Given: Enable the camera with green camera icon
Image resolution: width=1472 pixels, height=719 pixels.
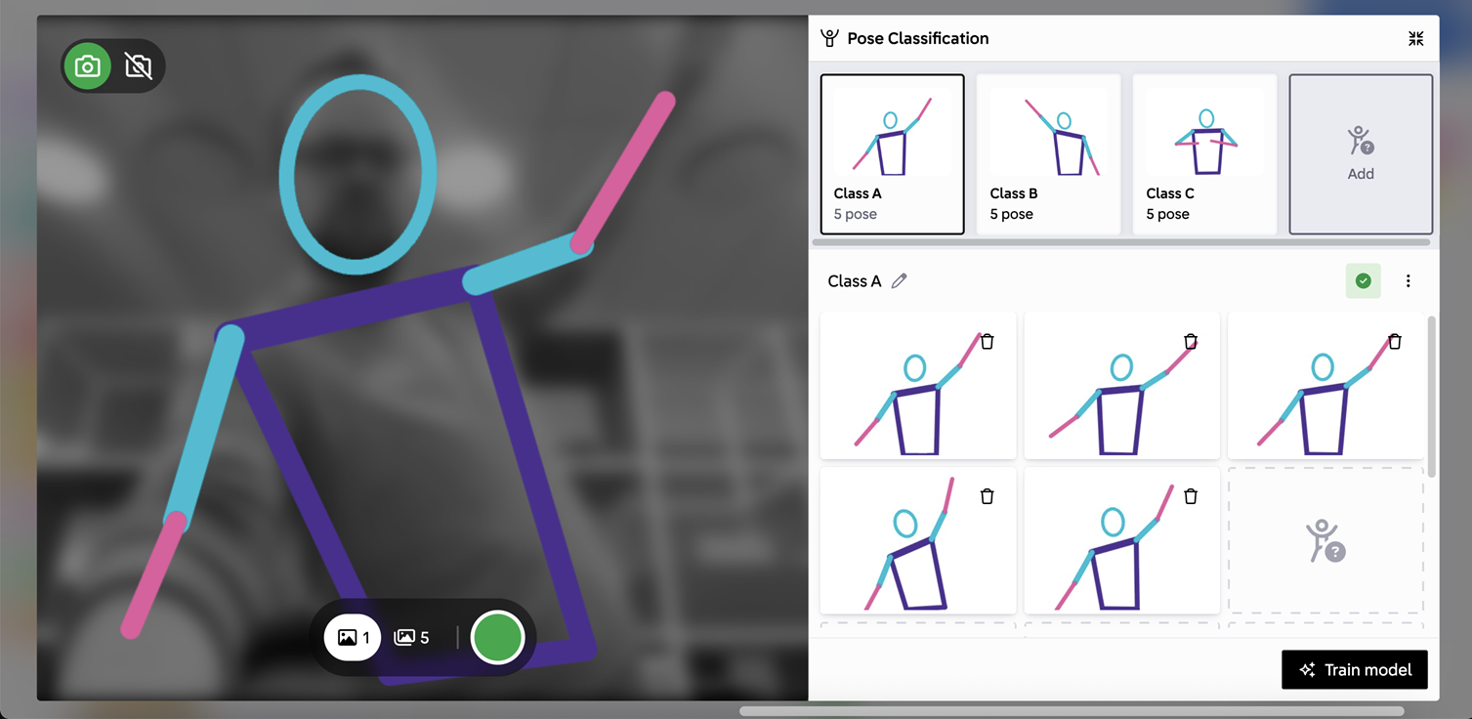Looking at the screenshot, I should click(88, 66).
